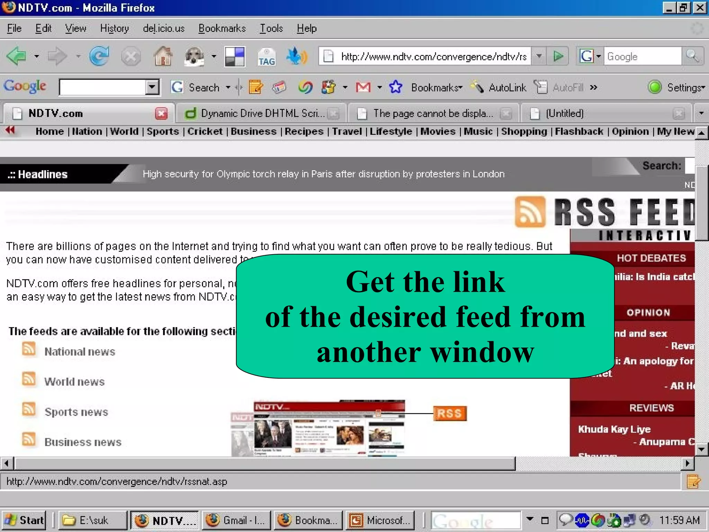Click the vertical scrollbar thumb
The width and height of the screenshot is (709, 532).
(x=702, y=203)
